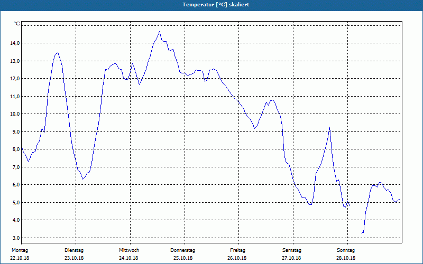Click the Donnerstag day label

182,250
